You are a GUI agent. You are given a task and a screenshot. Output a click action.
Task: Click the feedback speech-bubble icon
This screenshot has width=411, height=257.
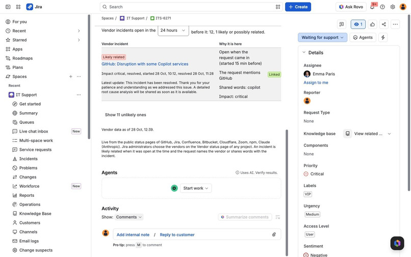tap(342, 24)
